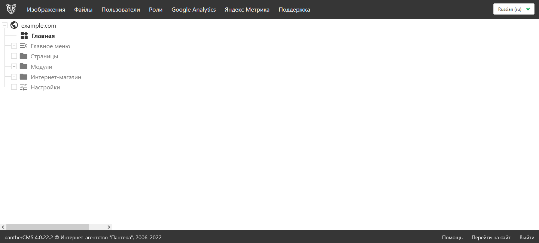This screenshot has height=243, width=539.
Task: Click the menu icon beside Главное меню
Action: click(24, 46)
